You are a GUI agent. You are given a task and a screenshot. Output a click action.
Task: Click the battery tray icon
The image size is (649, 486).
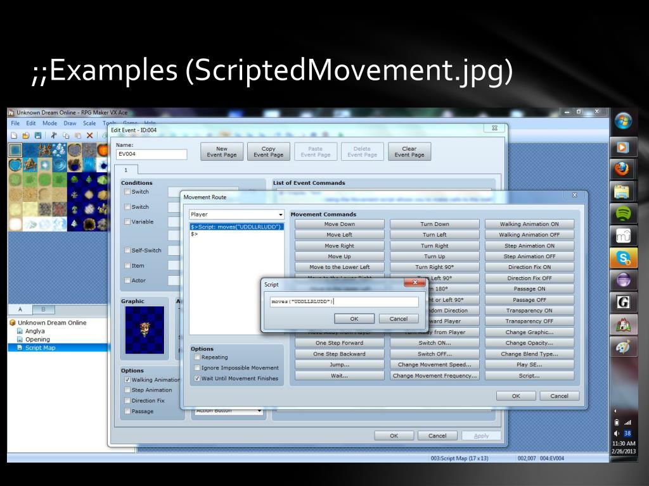tap(617, 422)
